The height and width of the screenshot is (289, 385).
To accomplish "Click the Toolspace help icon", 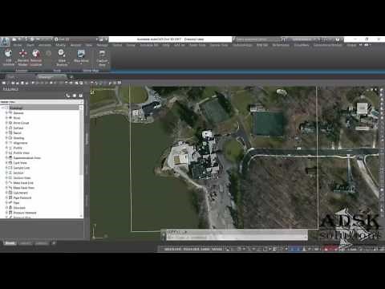I will pos(80,96).
